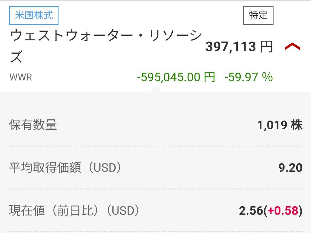Viewport: 311px width, 233px height.
Task: Select the 平均取得価額（USD） label
Action: pyautogui.click(x=65, y=168)
